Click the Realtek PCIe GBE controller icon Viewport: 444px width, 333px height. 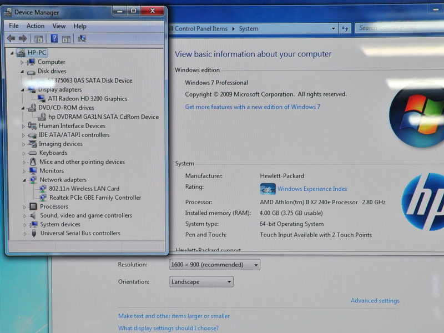[43, 198]
